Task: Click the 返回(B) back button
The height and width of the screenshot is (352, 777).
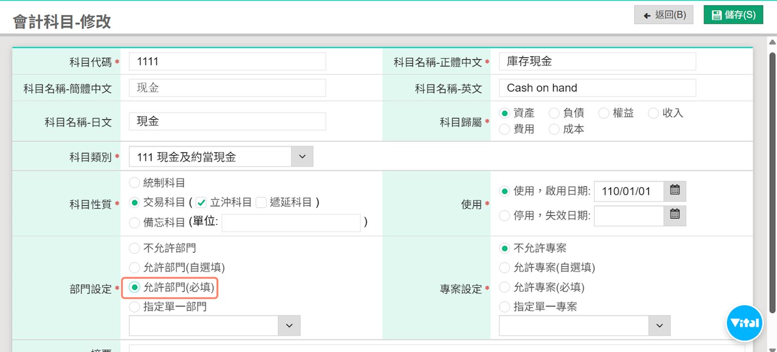Action: tap(664, 15)
